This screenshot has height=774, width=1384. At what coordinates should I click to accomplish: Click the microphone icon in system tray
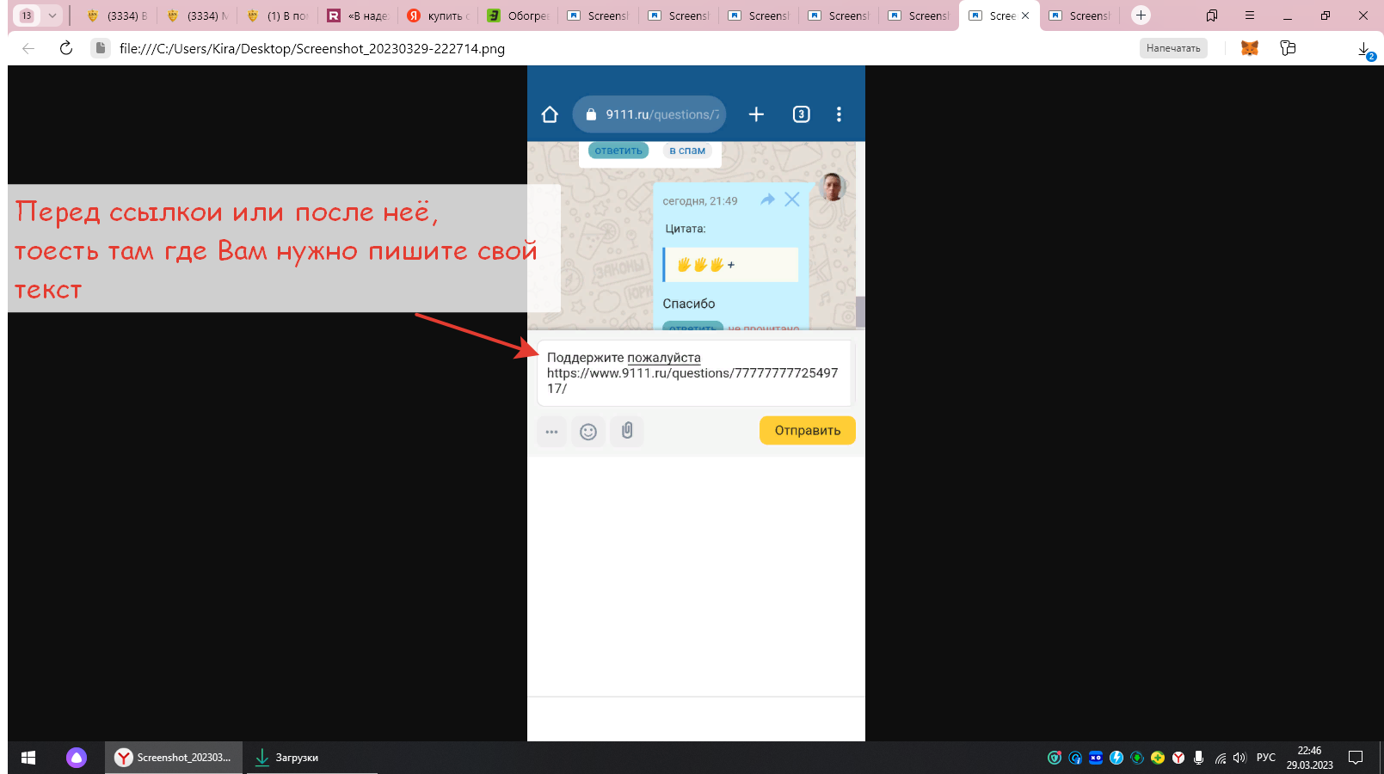point(1198,758)
